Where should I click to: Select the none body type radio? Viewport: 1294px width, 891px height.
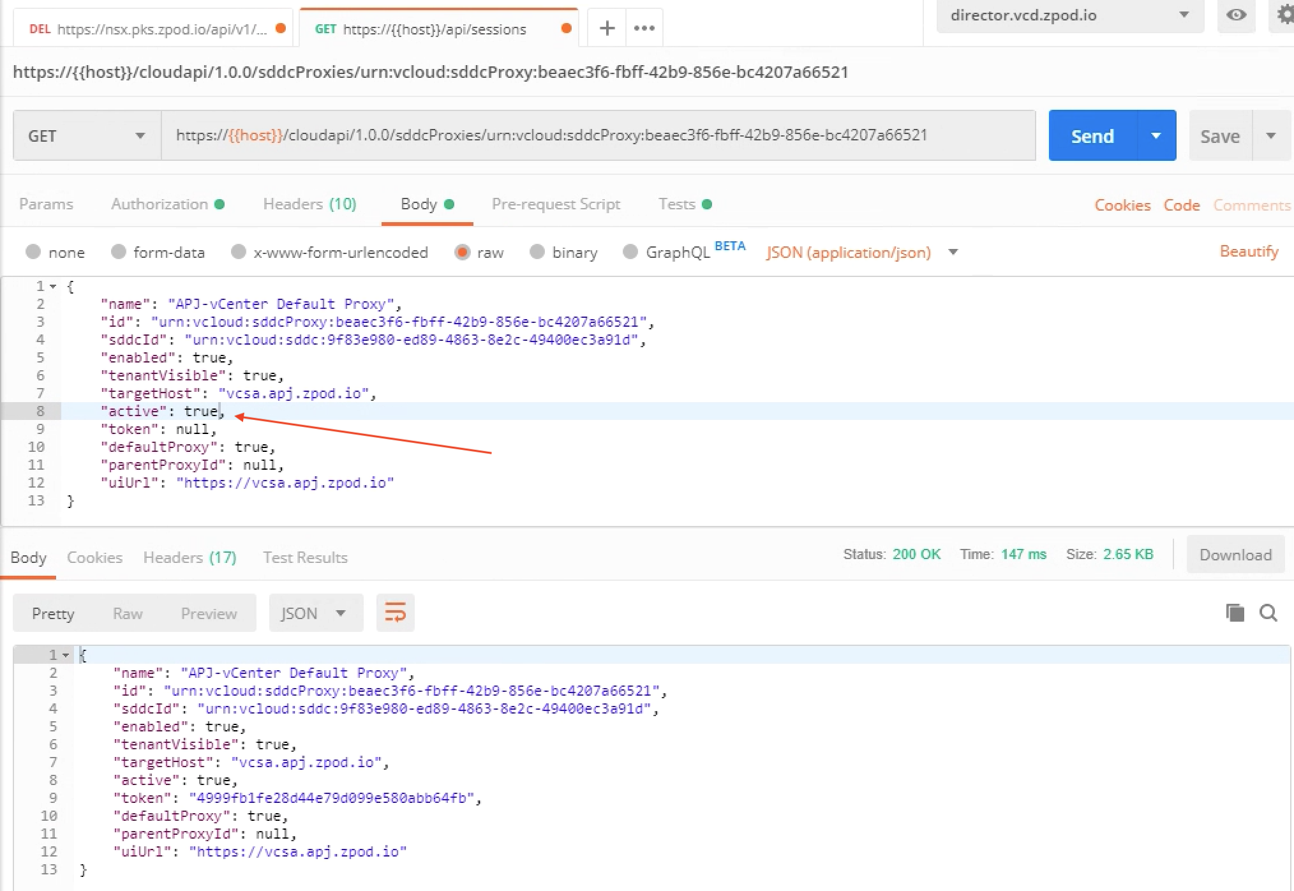coord(33,252)
